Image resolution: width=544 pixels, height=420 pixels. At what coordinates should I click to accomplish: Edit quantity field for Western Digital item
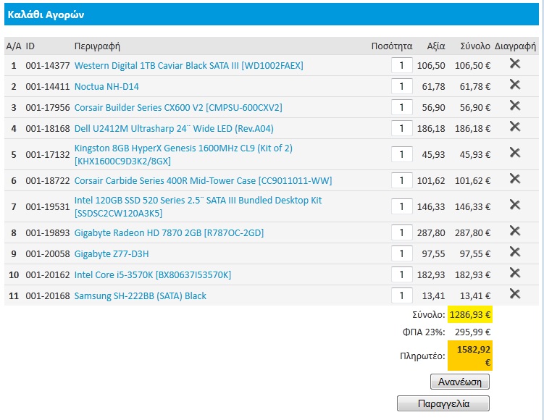coord(402,65)
